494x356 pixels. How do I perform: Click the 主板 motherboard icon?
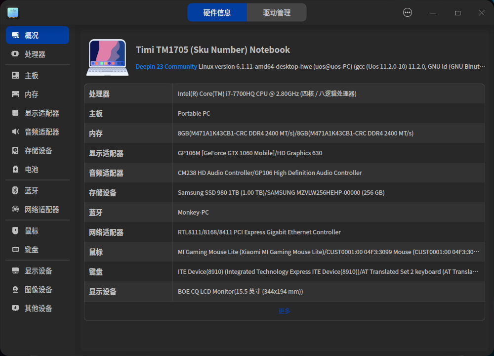point(15,75)
